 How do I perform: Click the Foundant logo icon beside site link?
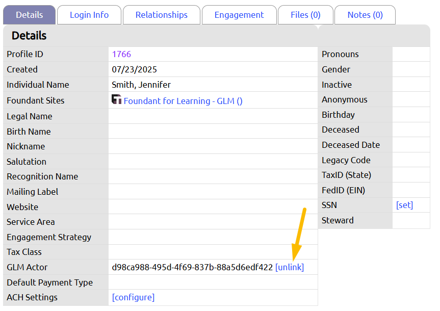pyautogui.click(x=116, y=99)
